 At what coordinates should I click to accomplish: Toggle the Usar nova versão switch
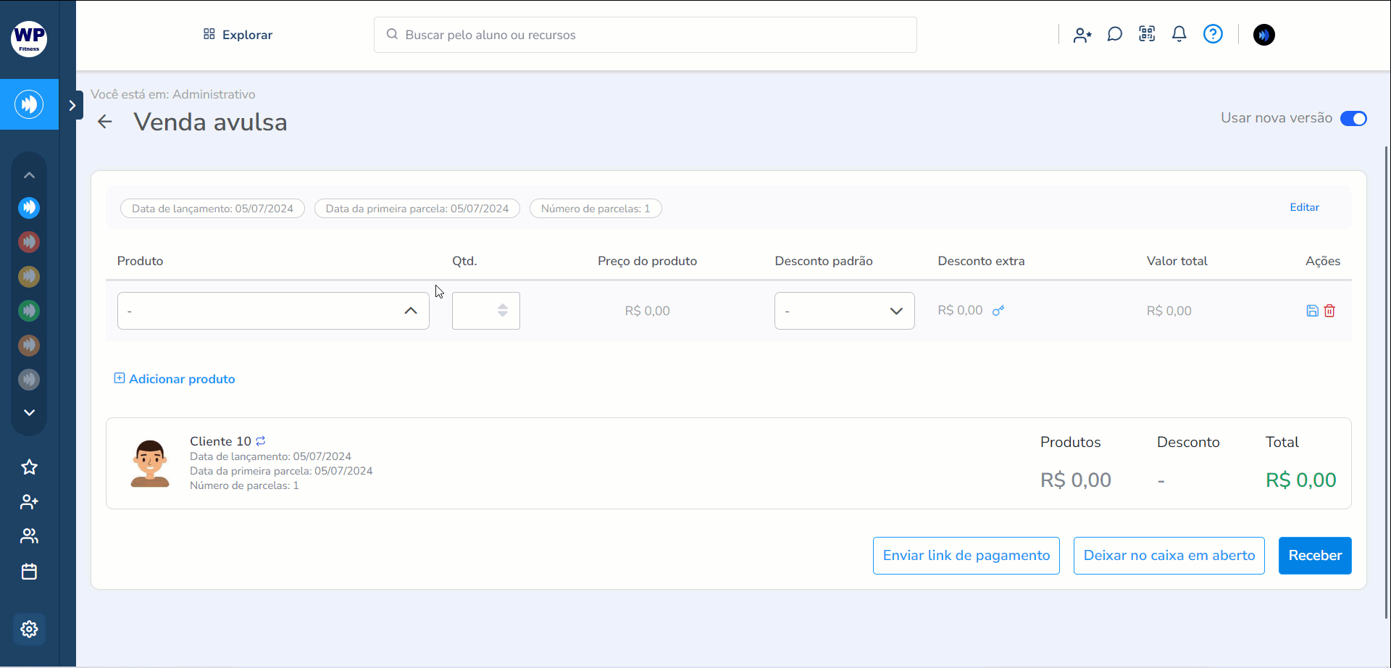(x=1353, y=118)
